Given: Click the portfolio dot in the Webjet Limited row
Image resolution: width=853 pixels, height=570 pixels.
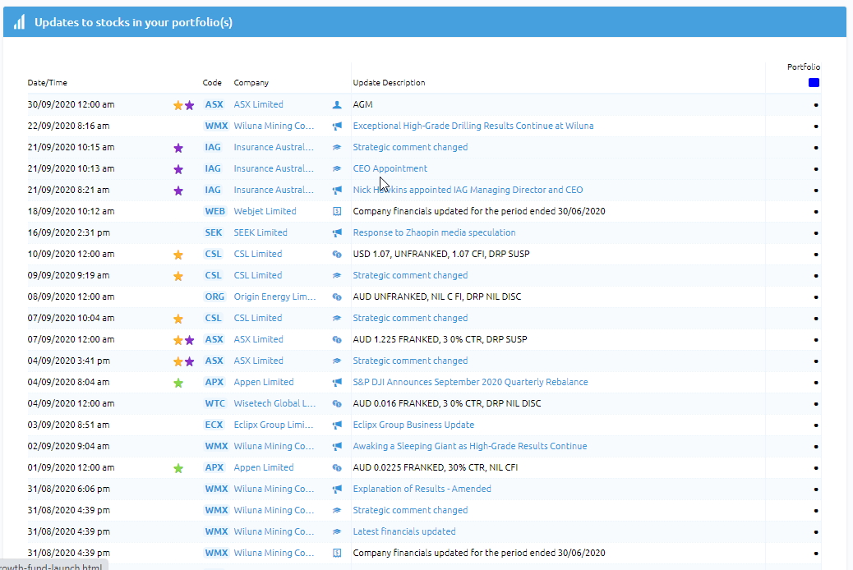Looking at the screenshot, I should click(x=816, y=212).
